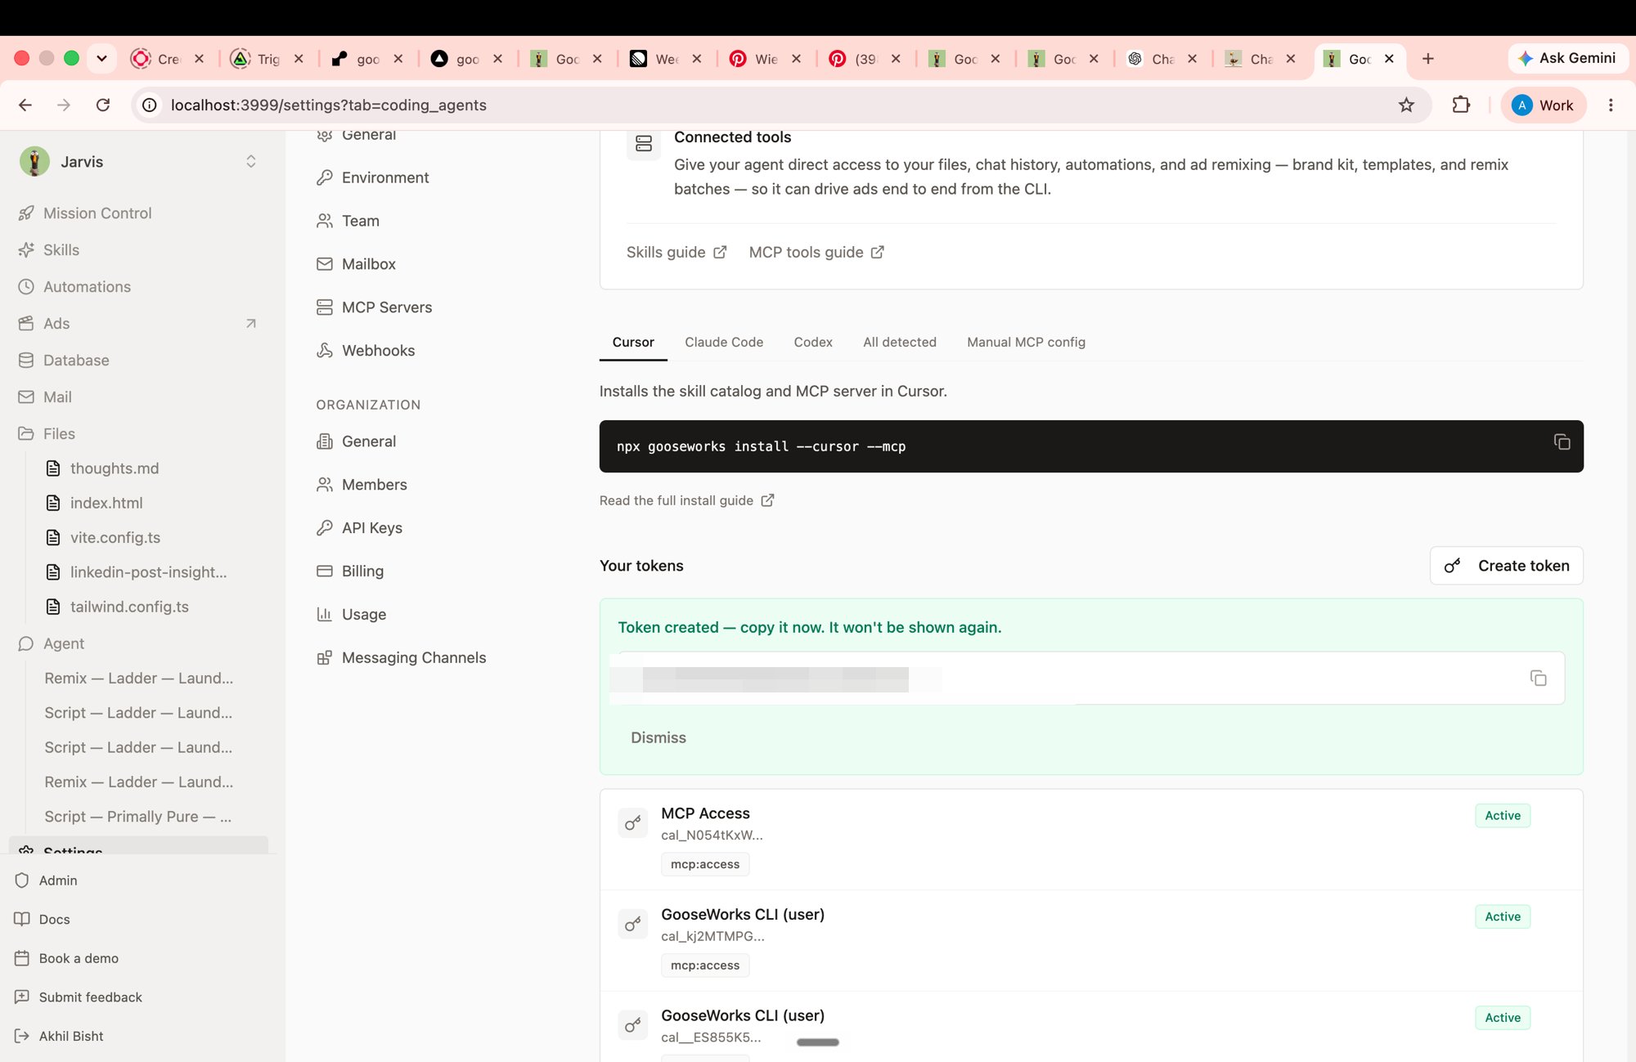Click Active badge for MCP Access
Viewport: 1636px width, 1062px height.
tap(1503, 815)
